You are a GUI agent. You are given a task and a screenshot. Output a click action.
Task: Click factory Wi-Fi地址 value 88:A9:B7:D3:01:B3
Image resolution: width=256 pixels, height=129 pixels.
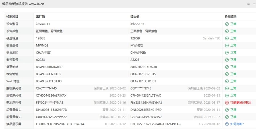tap(49, 81)
